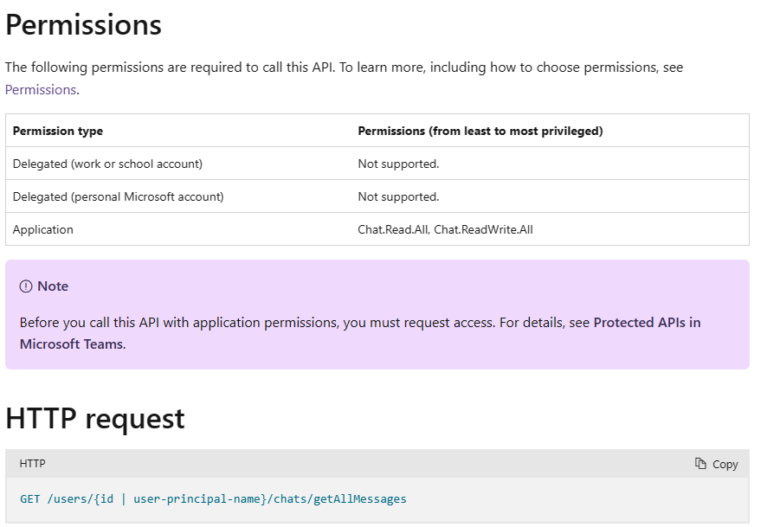Click the GET getAllMessages code line

click(x=213, y=498)
